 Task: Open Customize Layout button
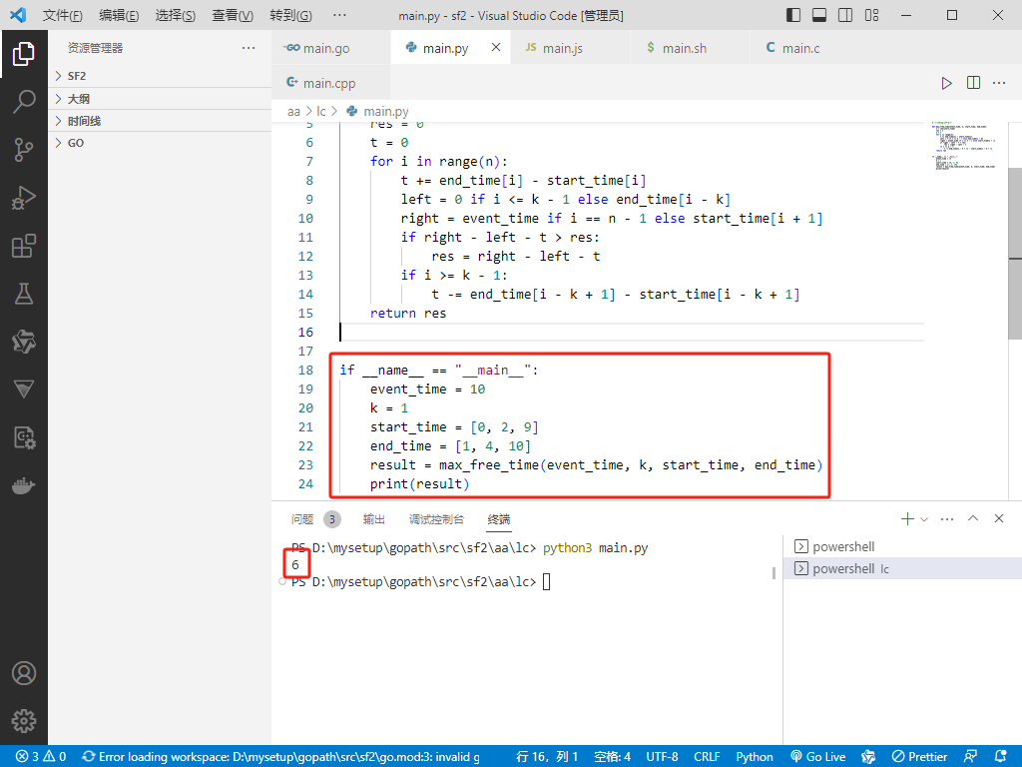871,15
